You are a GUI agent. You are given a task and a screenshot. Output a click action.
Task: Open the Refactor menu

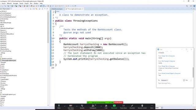tap(9, 3)
